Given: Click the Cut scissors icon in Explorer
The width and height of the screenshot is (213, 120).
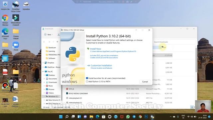Looking at the screenshot, I should point(59,35).
